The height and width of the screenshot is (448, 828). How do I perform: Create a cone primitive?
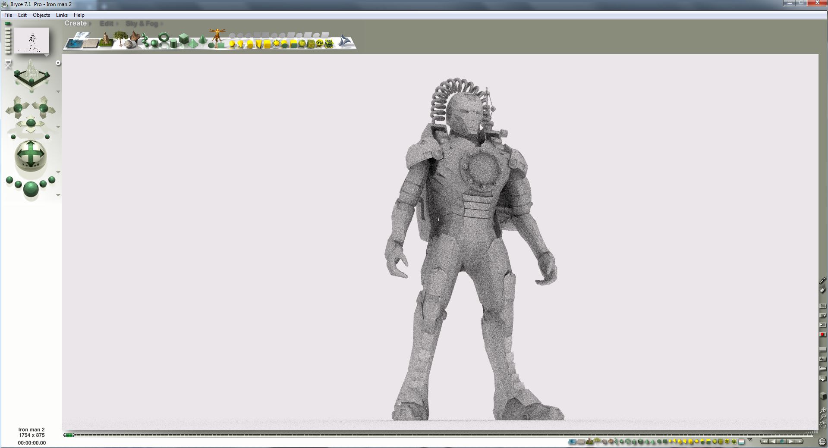click(x=202, y=39)
